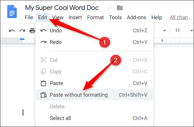The image size is (194, 127).
Task: Click the move-to-folder icon beside the title
Action: tap(120, 7)
